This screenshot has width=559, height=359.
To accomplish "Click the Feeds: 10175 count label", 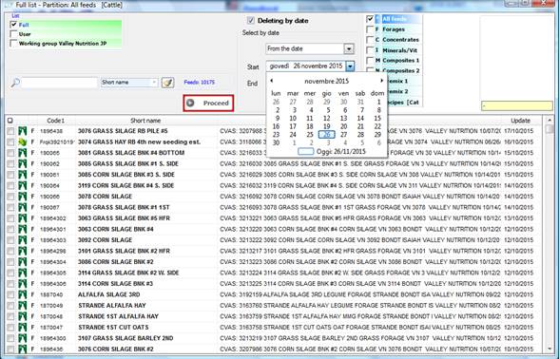I will point(200,83).
